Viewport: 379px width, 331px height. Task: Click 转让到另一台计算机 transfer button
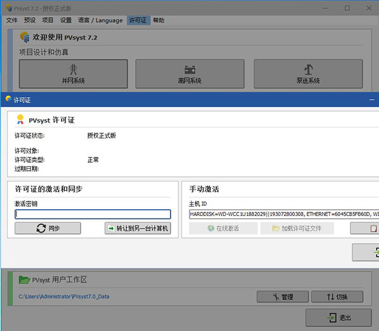point(138,228)
